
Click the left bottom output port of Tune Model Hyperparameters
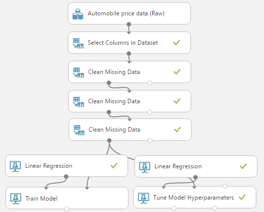click(174, 208)
